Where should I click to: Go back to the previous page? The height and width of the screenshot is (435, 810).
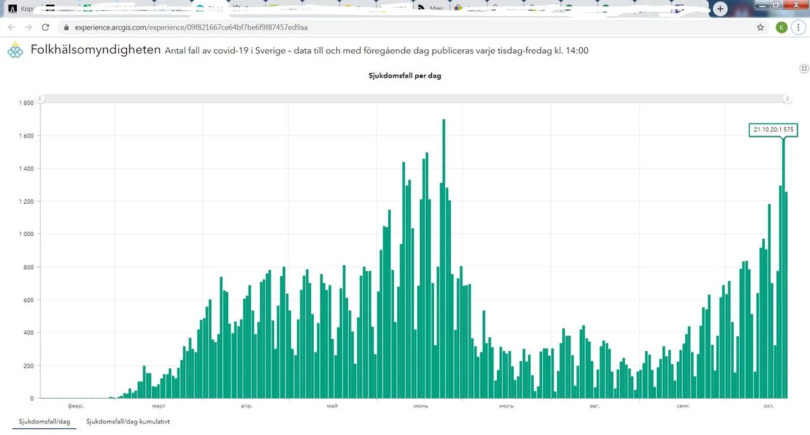coord(11,28)
